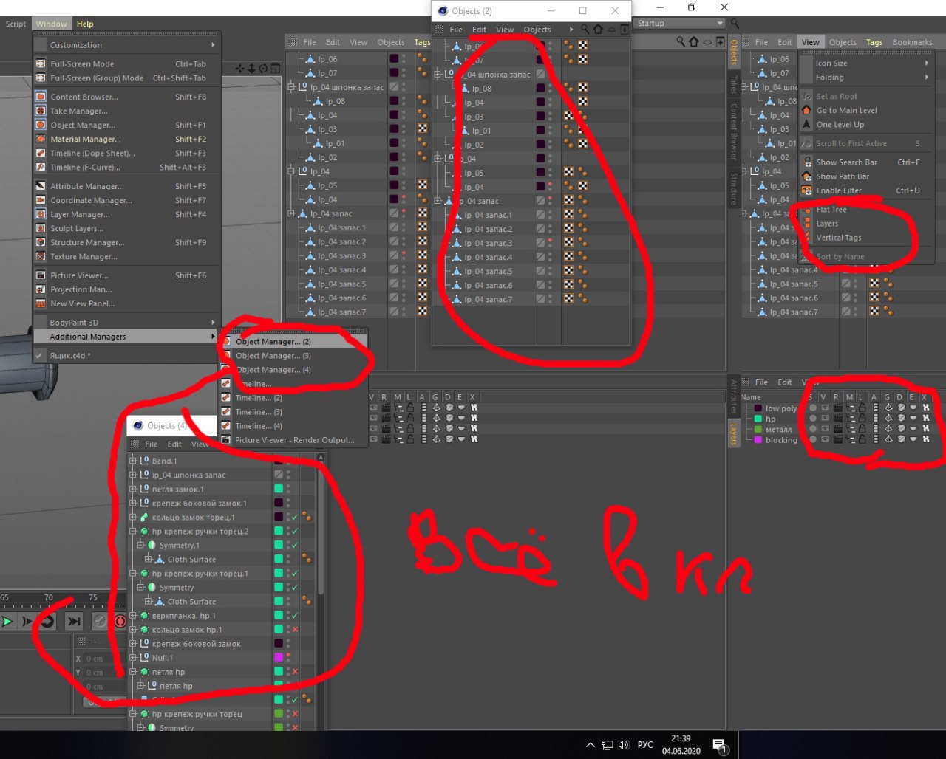Viewport: 946px width, 759px height.
Task: Click Manager hierarchy icon for металл layer
Action: coord(851,428)
